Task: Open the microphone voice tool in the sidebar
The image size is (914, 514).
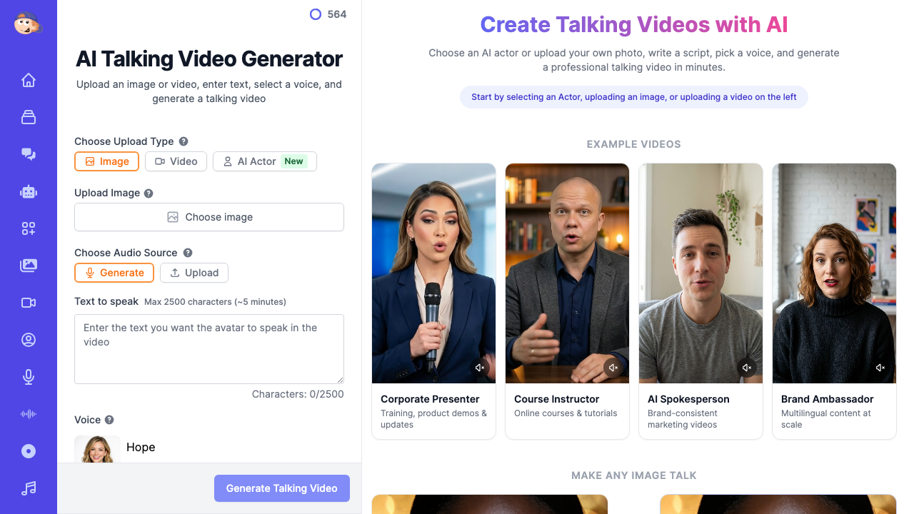Action: click(29, 377)
